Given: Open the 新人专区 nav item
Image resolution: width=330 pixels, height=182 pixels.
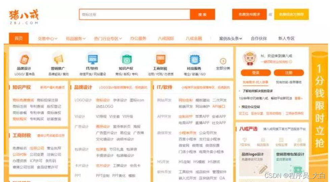Looking at the screenshot, I should pyautogui.click(x=286, y=38).
